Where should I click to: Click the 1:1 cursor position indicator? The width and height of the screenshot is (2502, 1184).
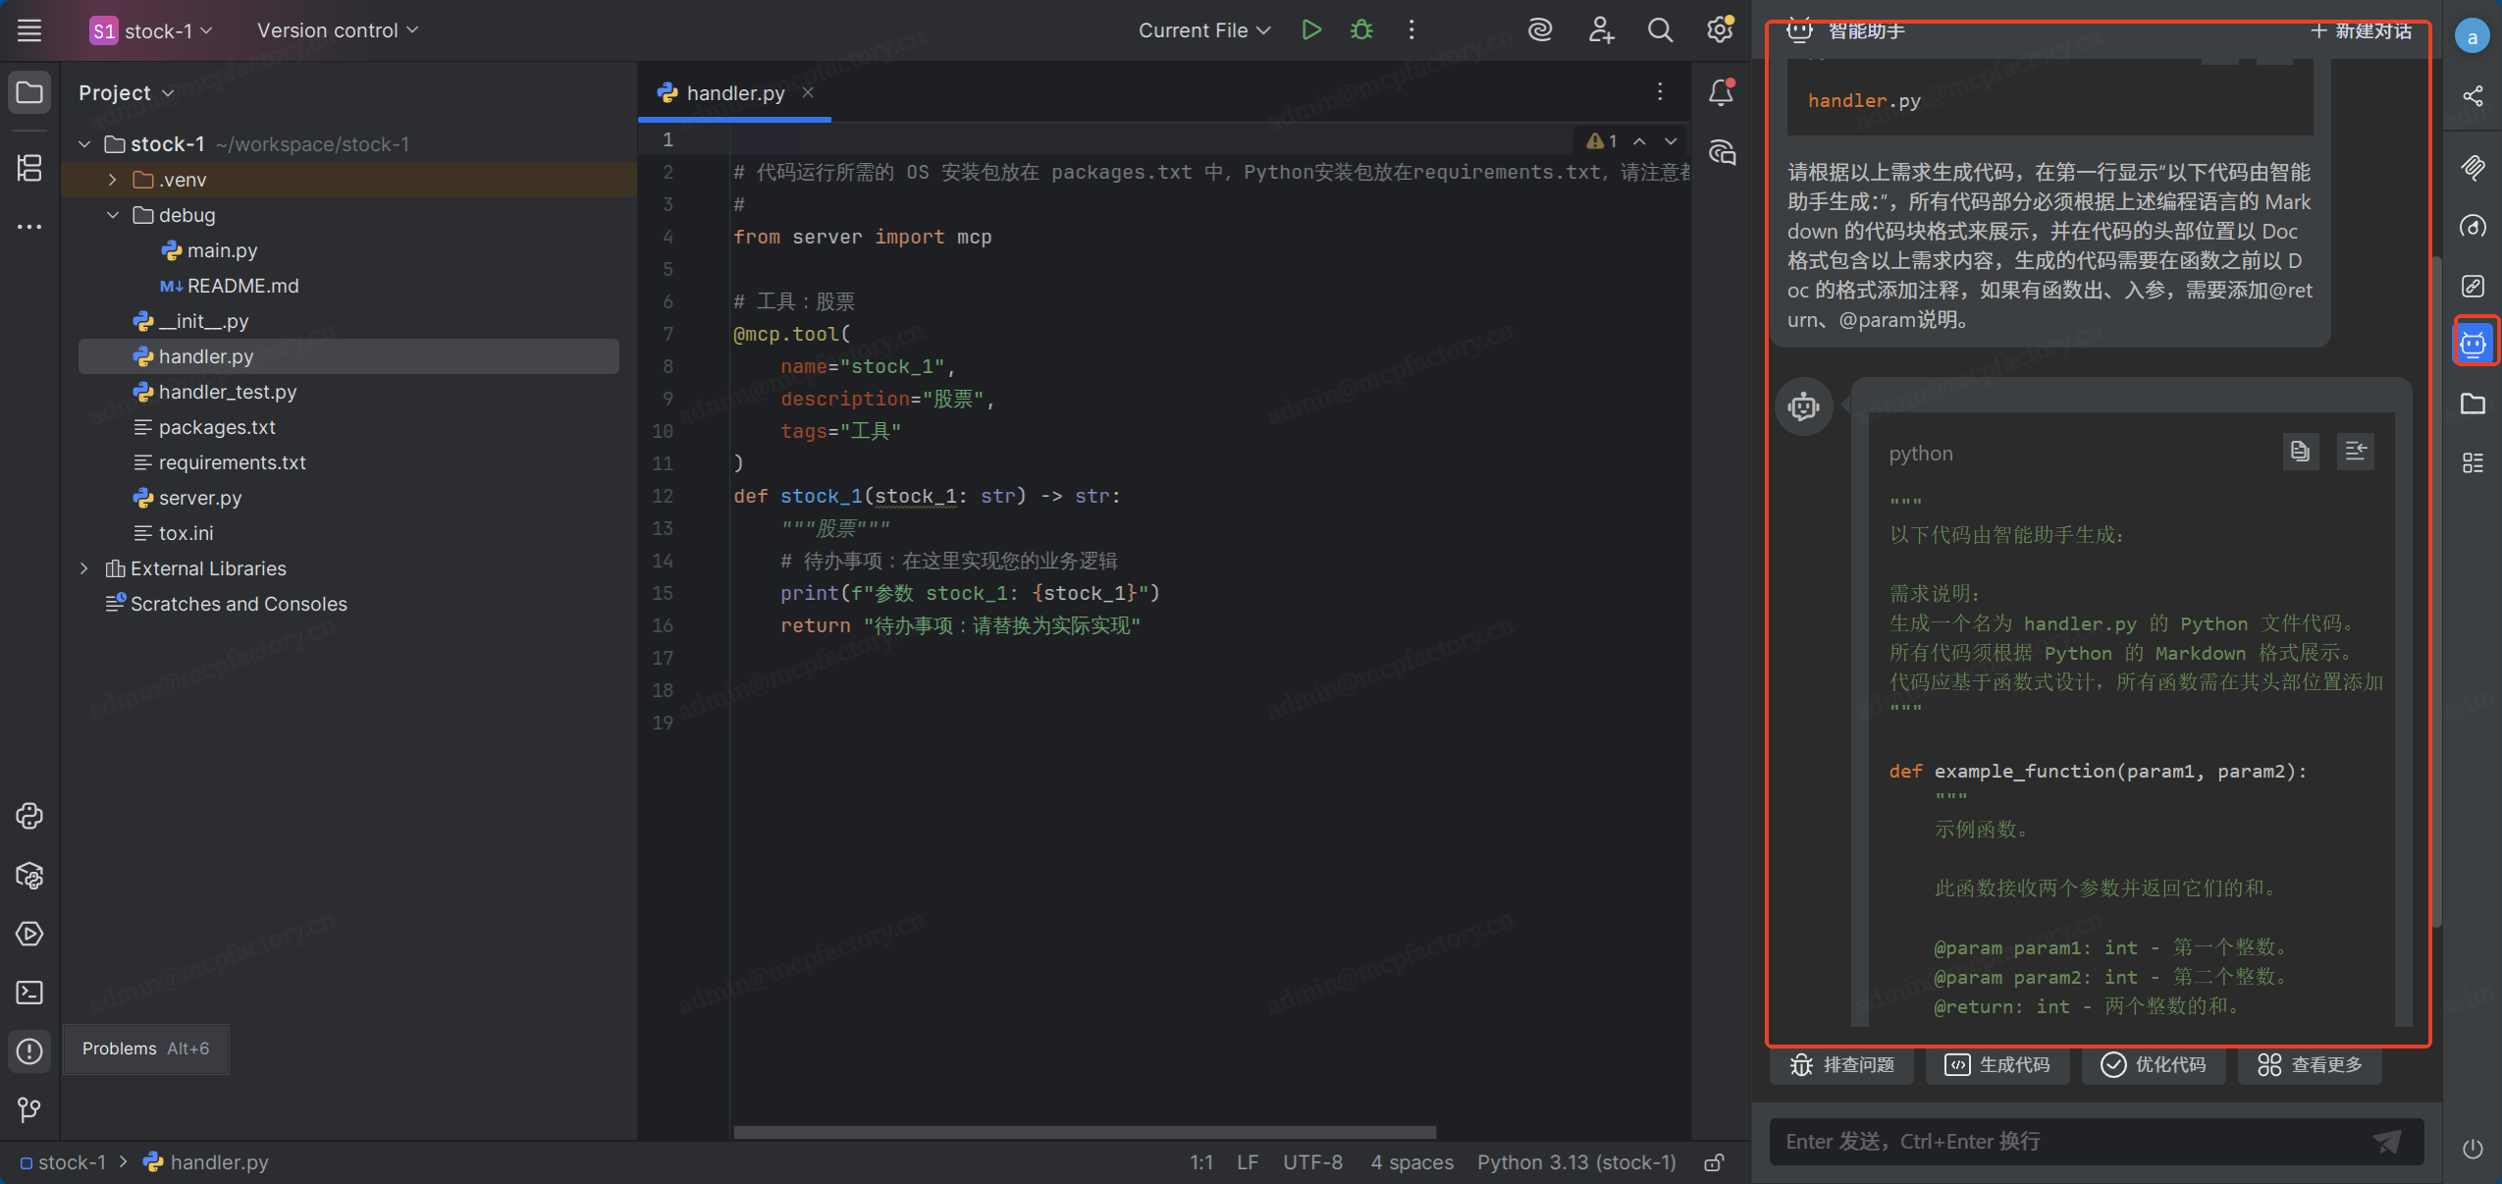pos(1201,1162)
